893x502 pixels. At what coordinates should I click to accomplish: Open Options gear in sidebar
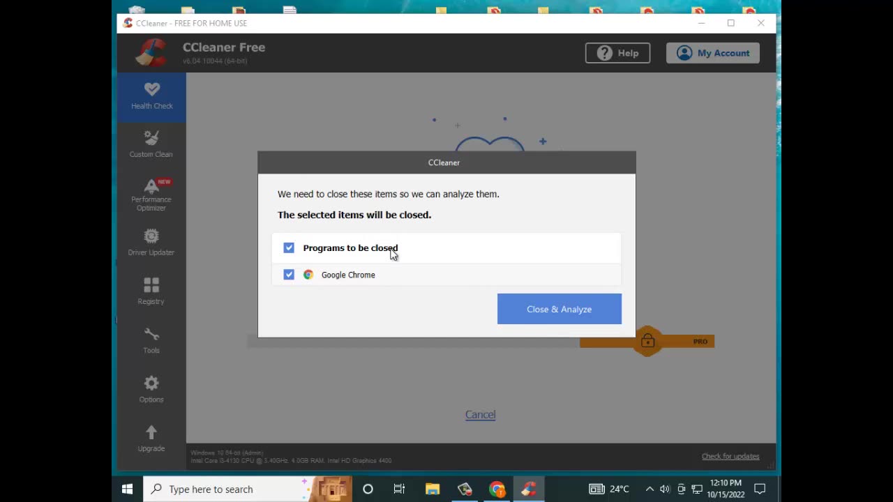click(151, 390)
